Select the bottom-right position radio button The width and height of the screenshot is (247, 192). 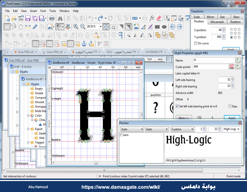click(x=239, y=37)
